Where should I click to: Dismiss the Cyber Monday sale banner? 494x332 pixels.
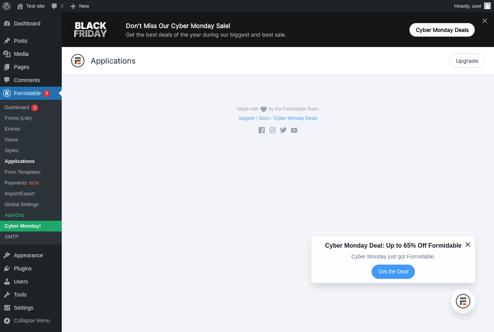pos(485,21)
